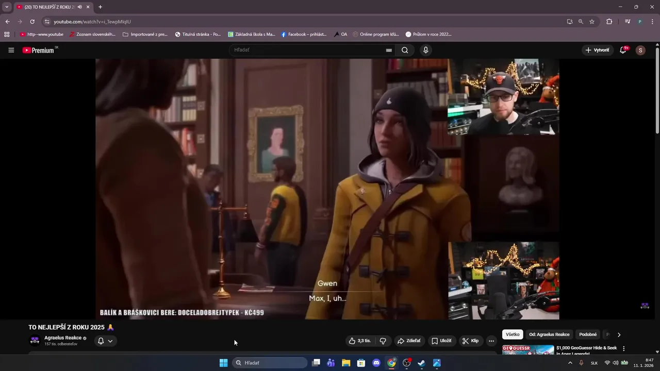
Task: Open the tab search dropdown arrow
Action: pyautogui.click(x=7, y=7)
